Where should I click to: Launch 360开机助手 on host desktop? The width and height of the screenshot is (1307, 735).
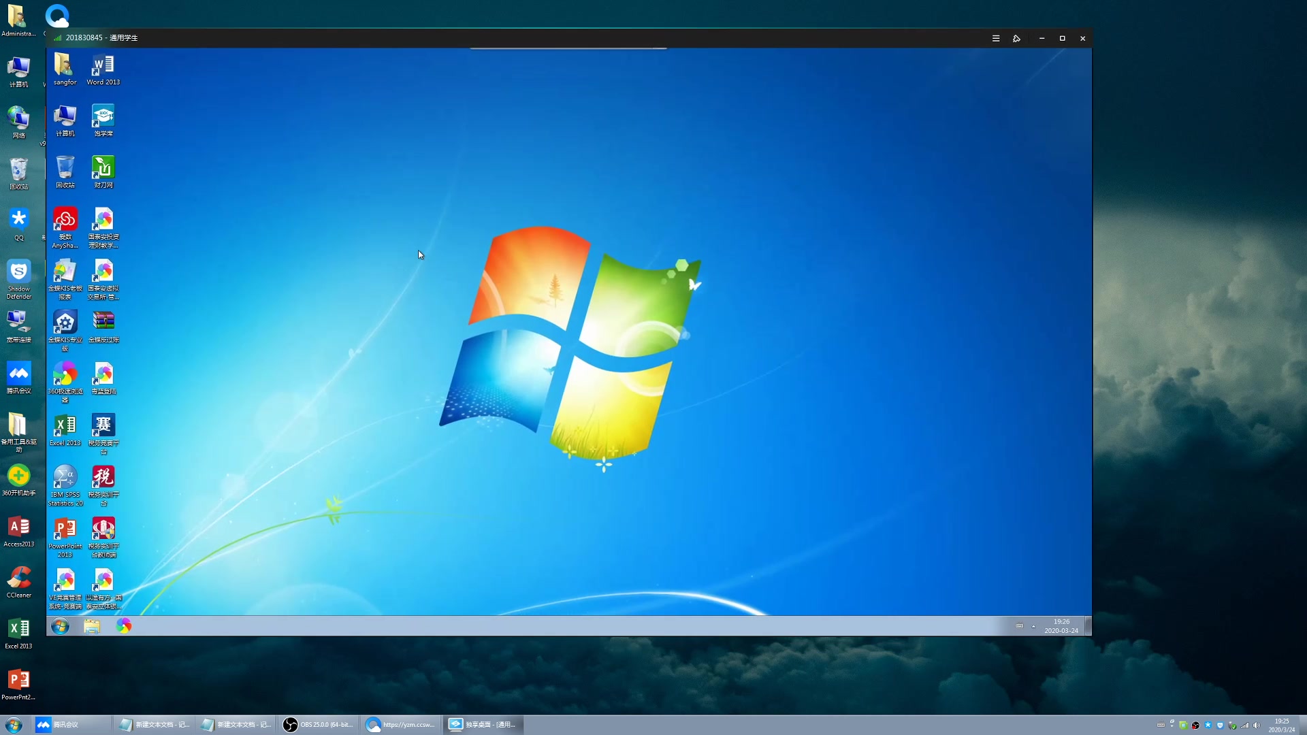(19, 480)
